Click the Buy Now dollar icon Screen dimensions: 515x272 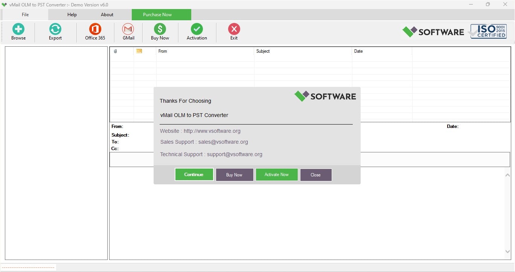click(160, 29)
